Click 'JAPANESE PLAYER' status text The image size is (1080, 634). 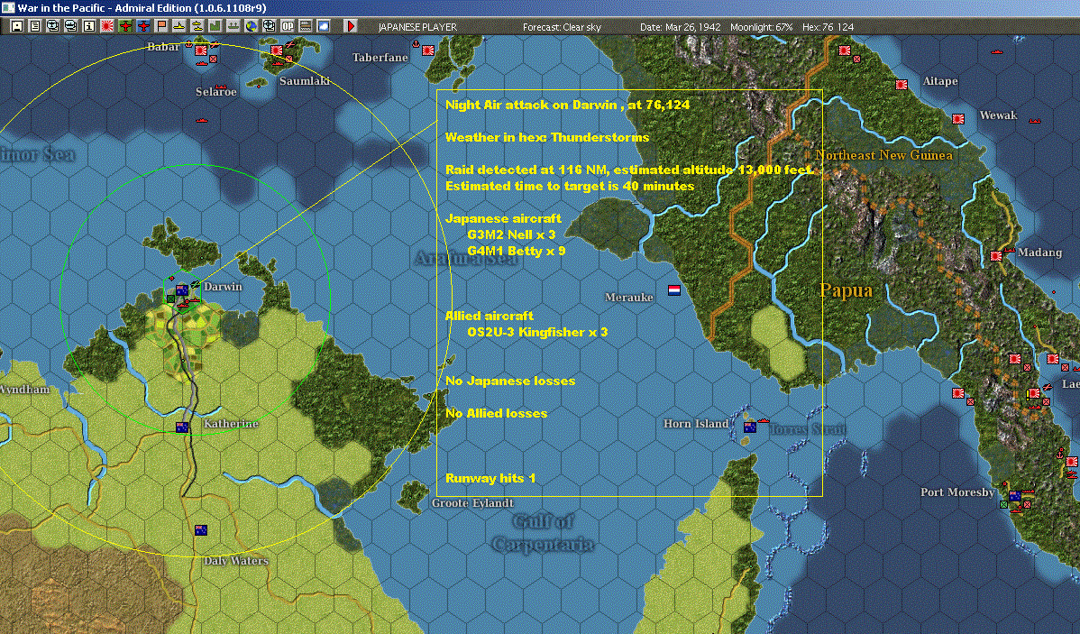point(417,27)
